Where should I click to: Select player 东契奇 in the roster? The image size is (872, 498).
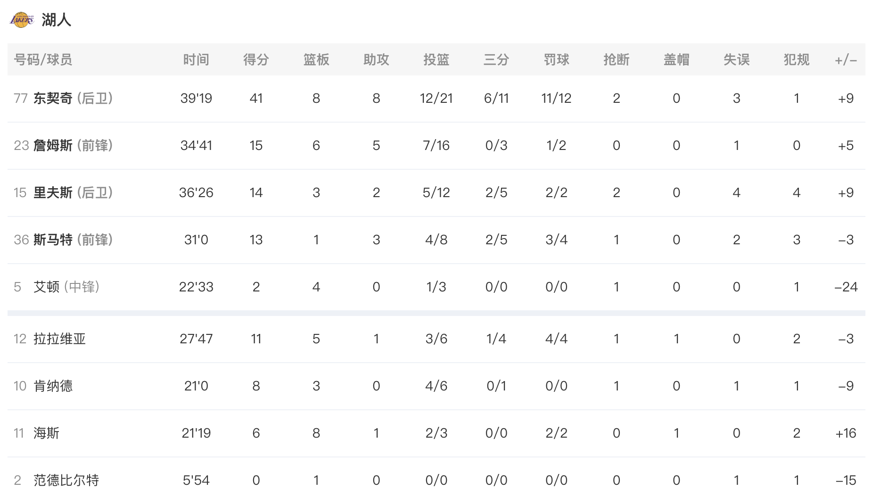[53, 98]
